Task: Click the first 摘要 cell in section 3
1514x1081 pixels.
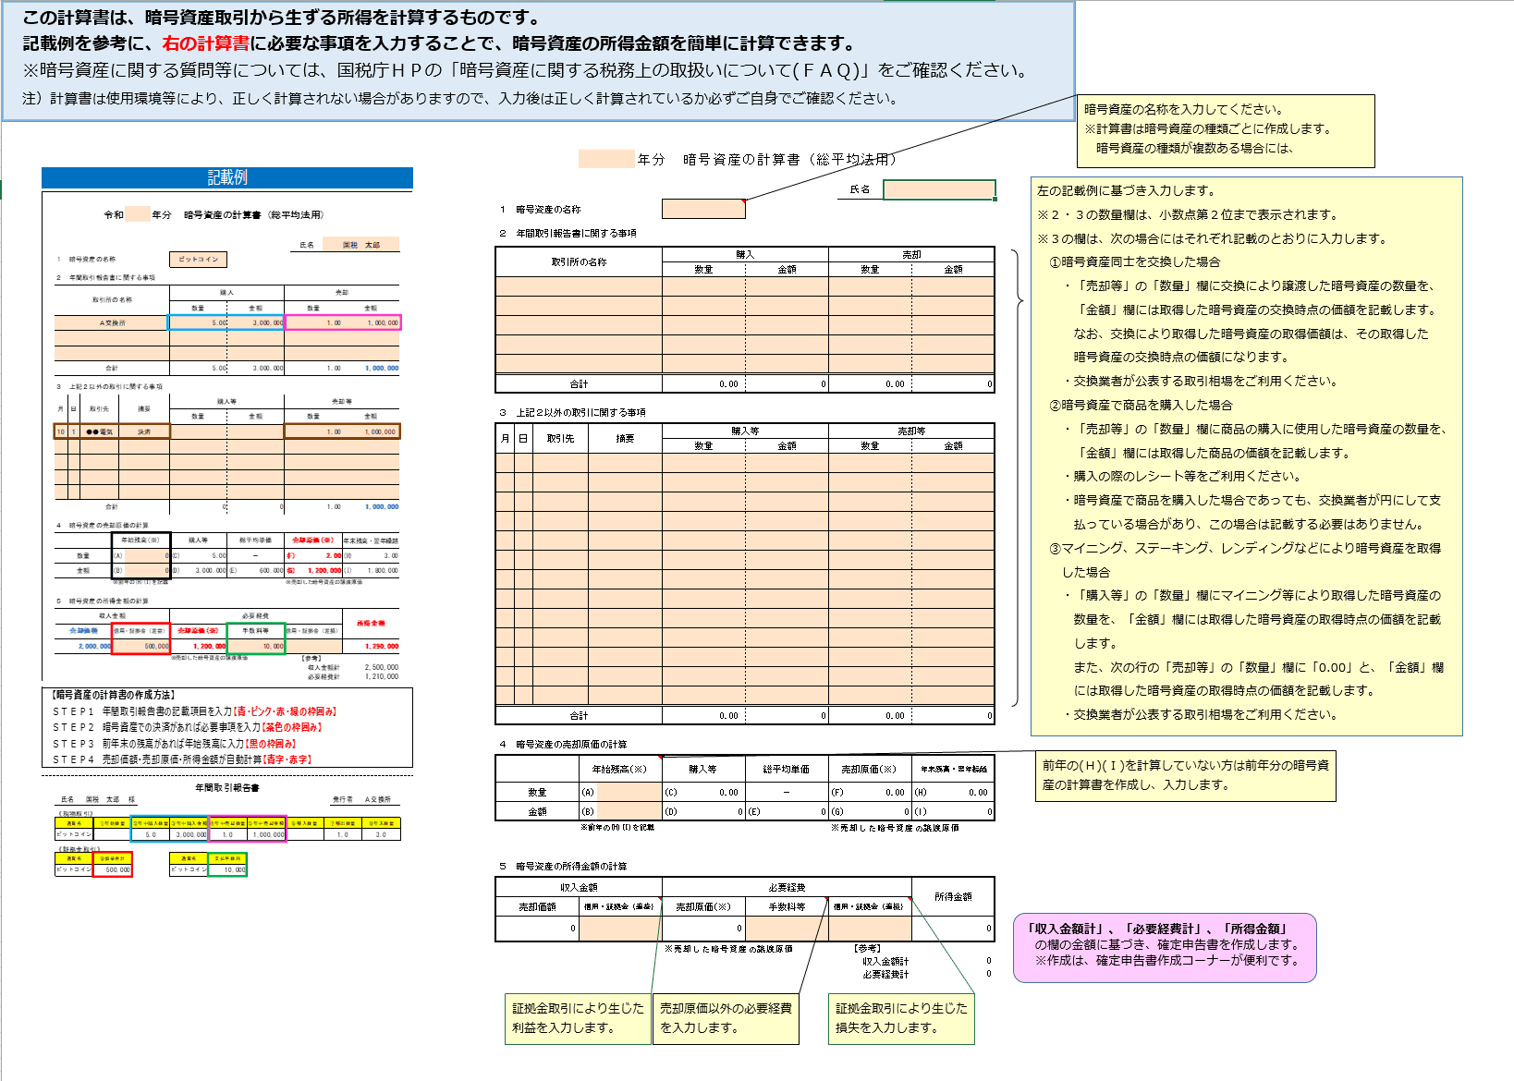Action: [625, 463]
